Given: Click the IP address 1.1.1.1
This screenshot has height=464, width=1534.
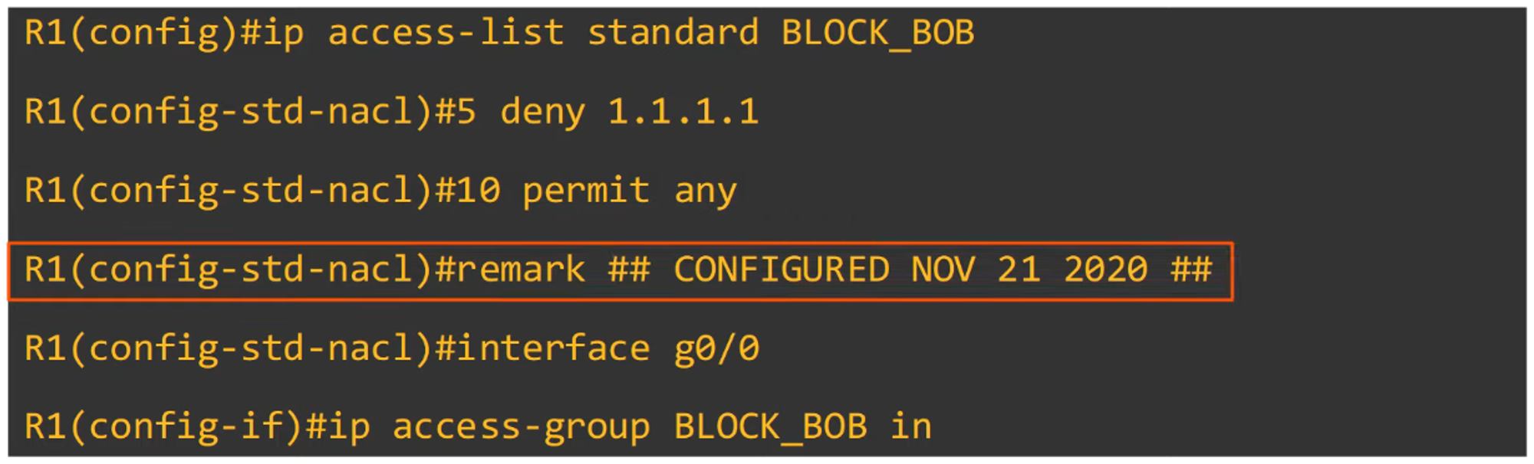Looking at the screenshot, I should click(x=683, y=112).
